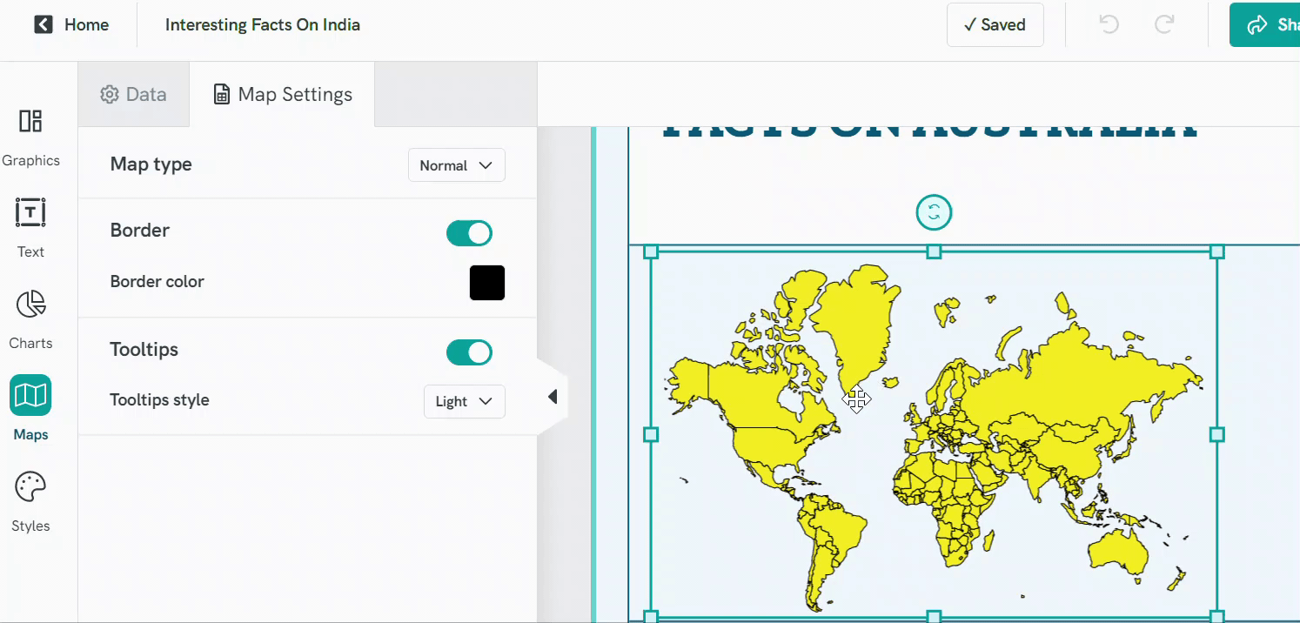Viewport: 1300px width, 623px height.
Task: Open the Charts panel
Action: click(x=30, y=318)
